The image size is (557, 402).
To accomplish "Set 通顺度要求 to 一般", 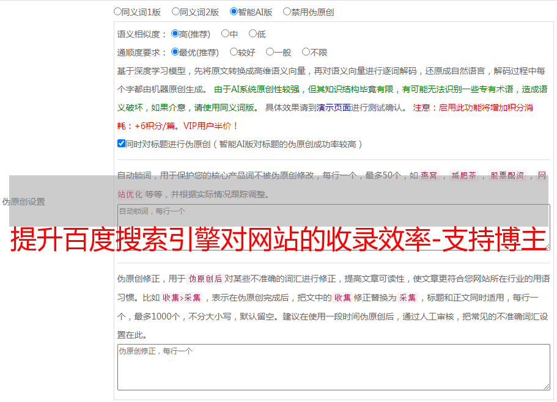I will click(270, 52).
